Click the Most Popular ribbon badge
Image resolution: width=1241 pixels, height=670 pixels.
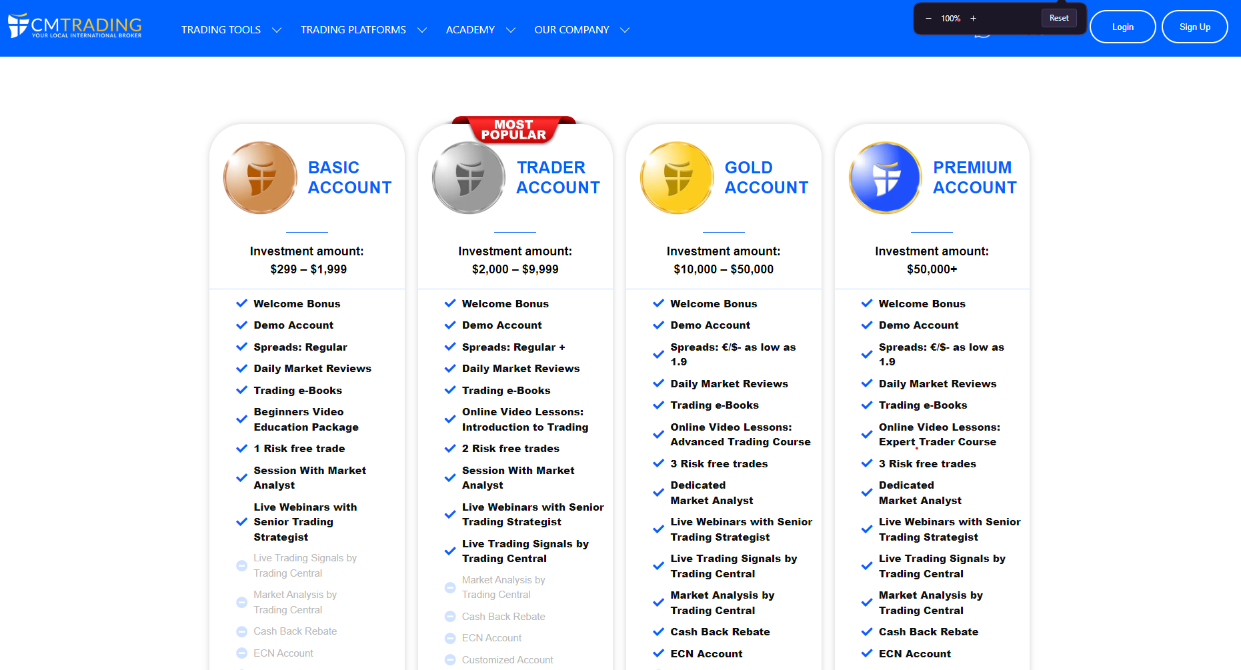pos(513,129)
